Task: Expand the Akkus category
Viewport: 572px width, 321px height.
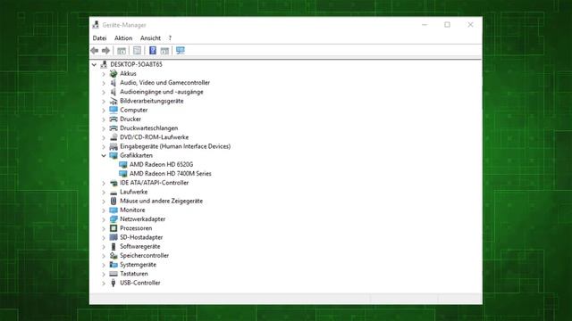Action: pos(104,74)
